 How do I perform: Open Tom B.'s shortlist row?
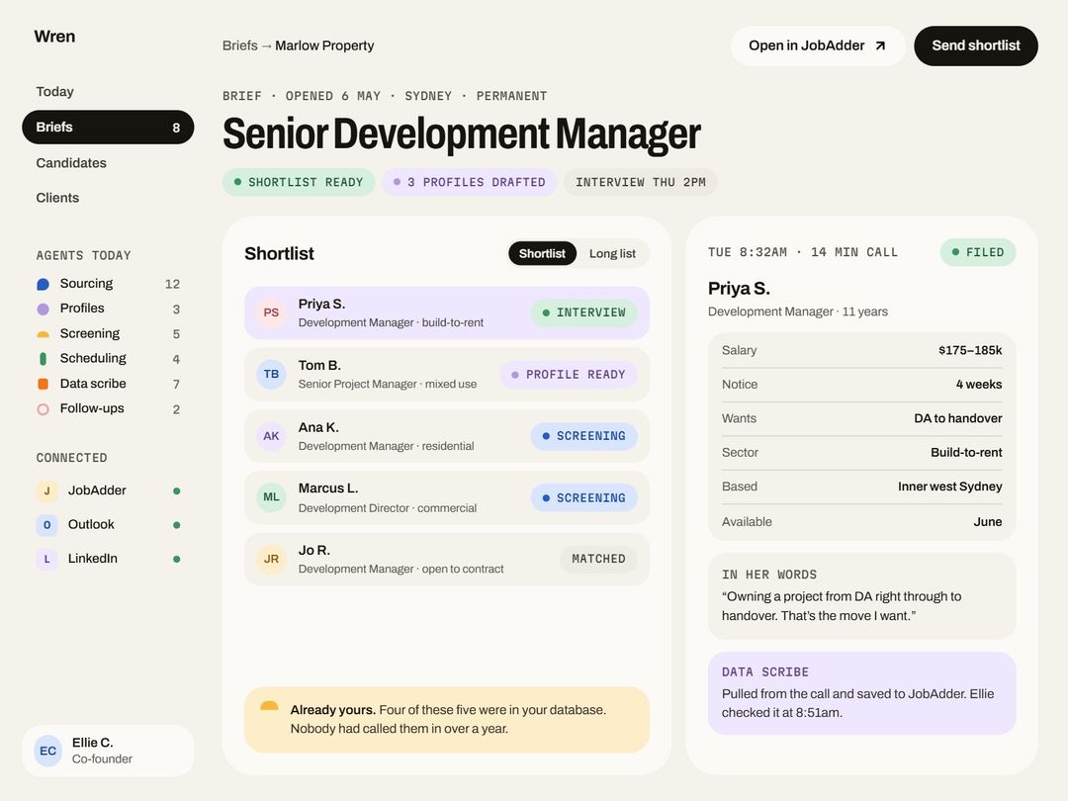click(447, 374)
